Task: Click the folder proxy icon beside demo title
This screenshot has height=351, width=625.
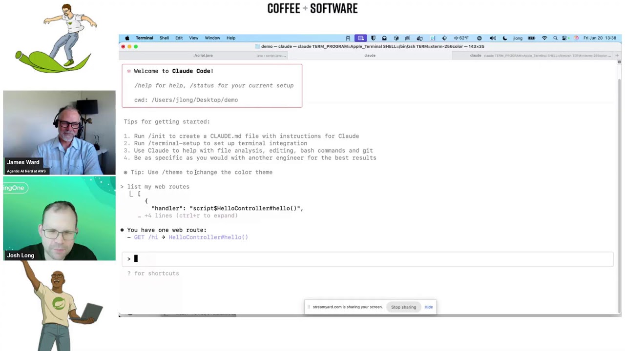Action: pyautogui.click(x=257, y=47)
